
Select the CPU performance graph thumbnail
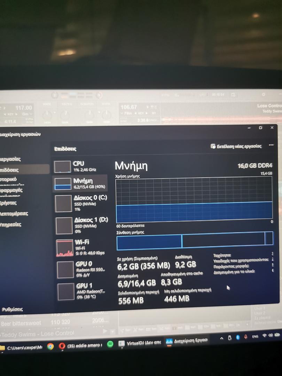(62, 166)
